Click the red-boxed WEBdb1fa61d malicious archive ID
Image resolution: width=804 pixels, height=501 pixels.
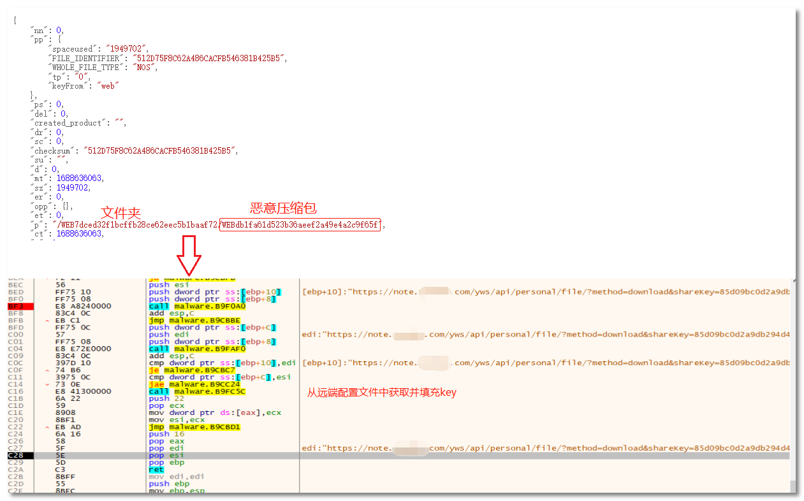(300, 225)
